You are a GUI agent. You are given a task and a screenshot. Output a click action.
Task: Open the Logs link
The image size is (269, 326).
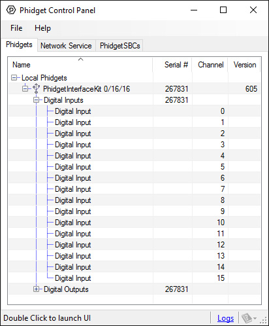(x=225, y=318)
